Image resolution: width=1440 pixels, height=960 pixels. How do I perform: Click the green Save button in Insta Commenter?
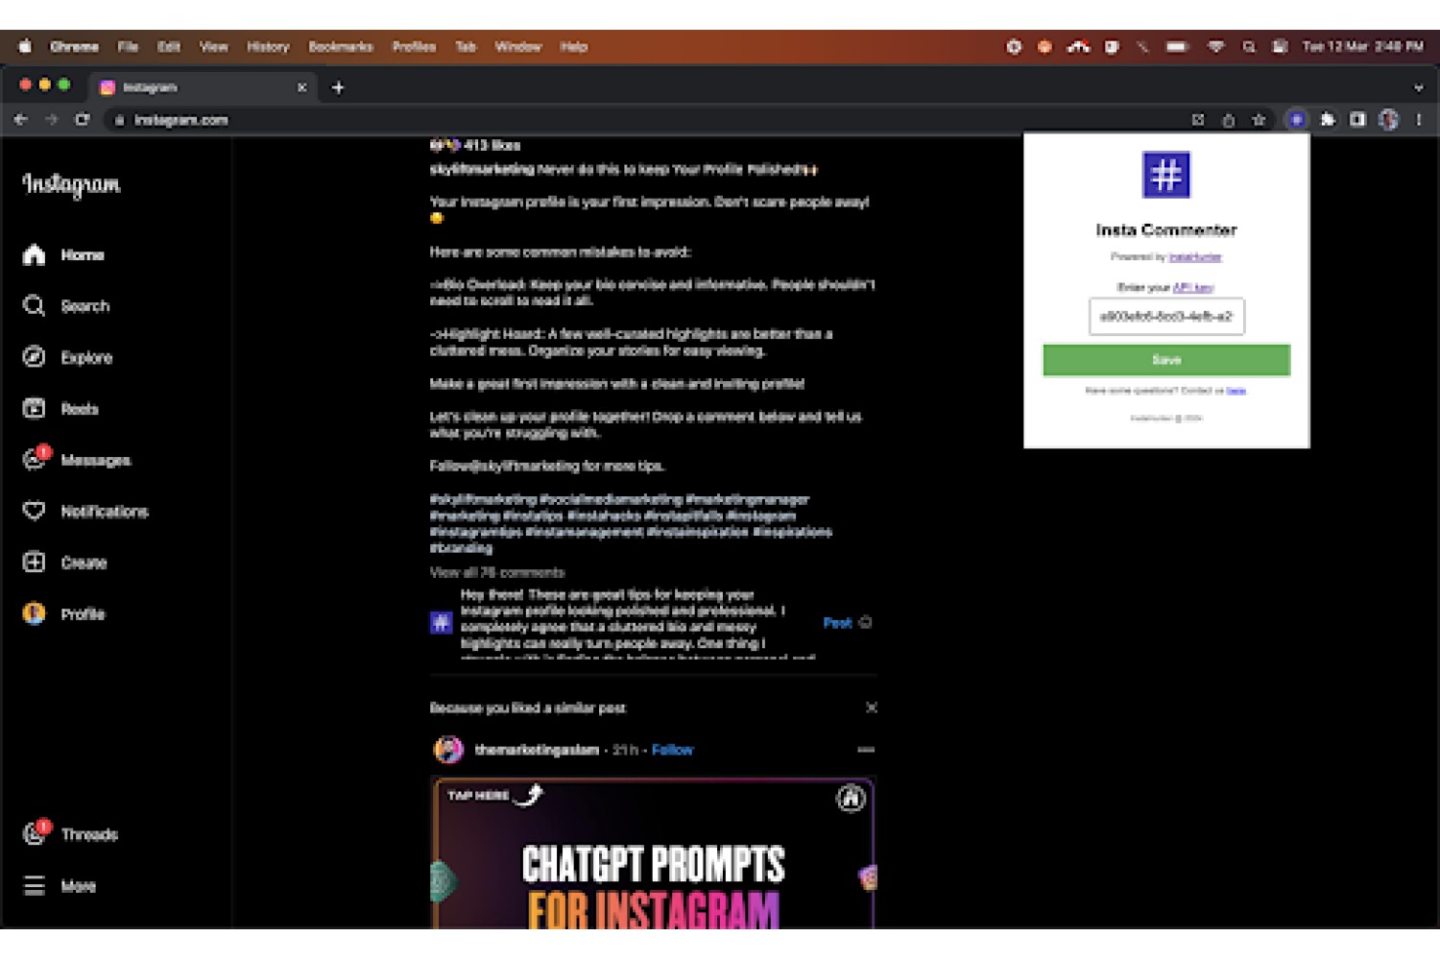[x=1166, y=360]
